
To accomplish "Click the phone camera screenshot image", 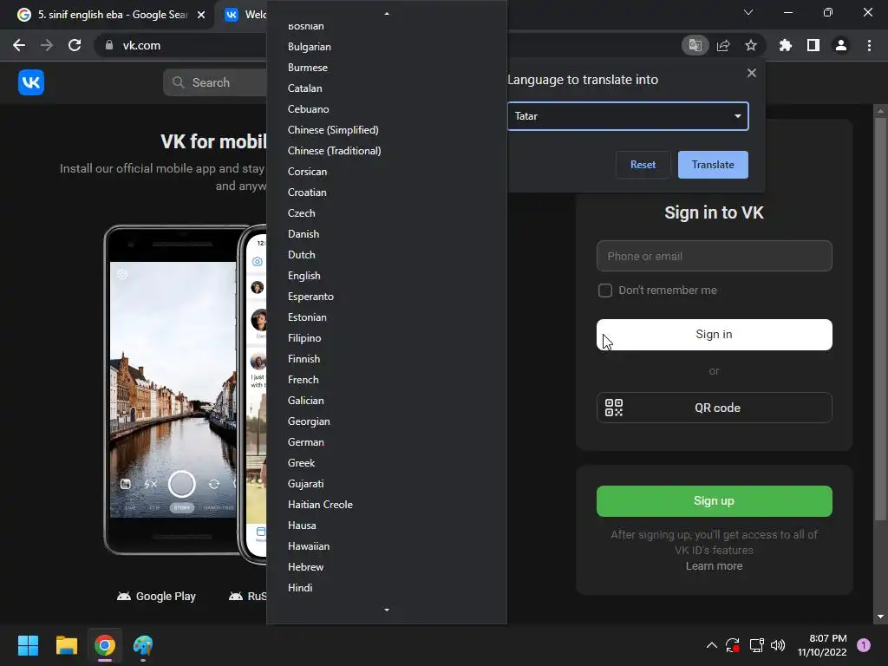I will [173, 389].
